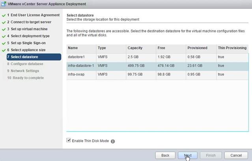This screenshot has width=252, height=161.
Task: Select the datastore1 row name
Action: [x=76, y=57]
